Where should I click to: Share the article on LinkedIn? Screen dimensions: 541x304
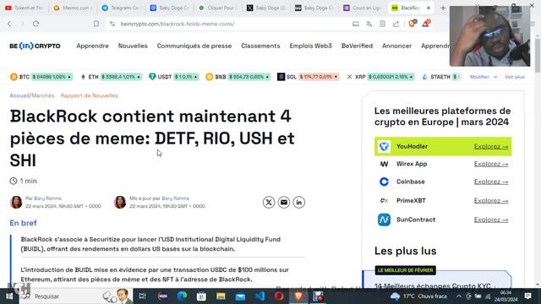[x=298, y=203]
